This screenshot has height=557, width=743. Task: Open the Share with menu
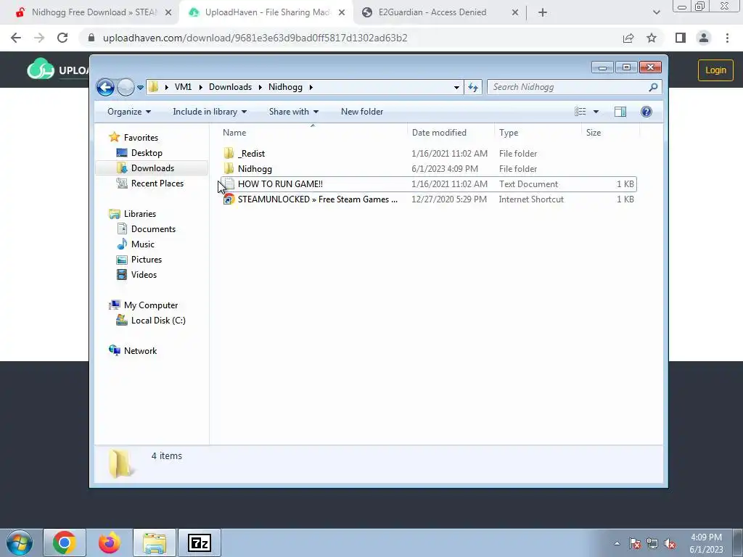[293, 112]
